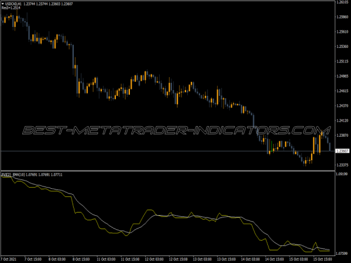Screen dimensions: 351x263
Task: Click the 15 Oct 03:00 time label
Action: (298, 259)
